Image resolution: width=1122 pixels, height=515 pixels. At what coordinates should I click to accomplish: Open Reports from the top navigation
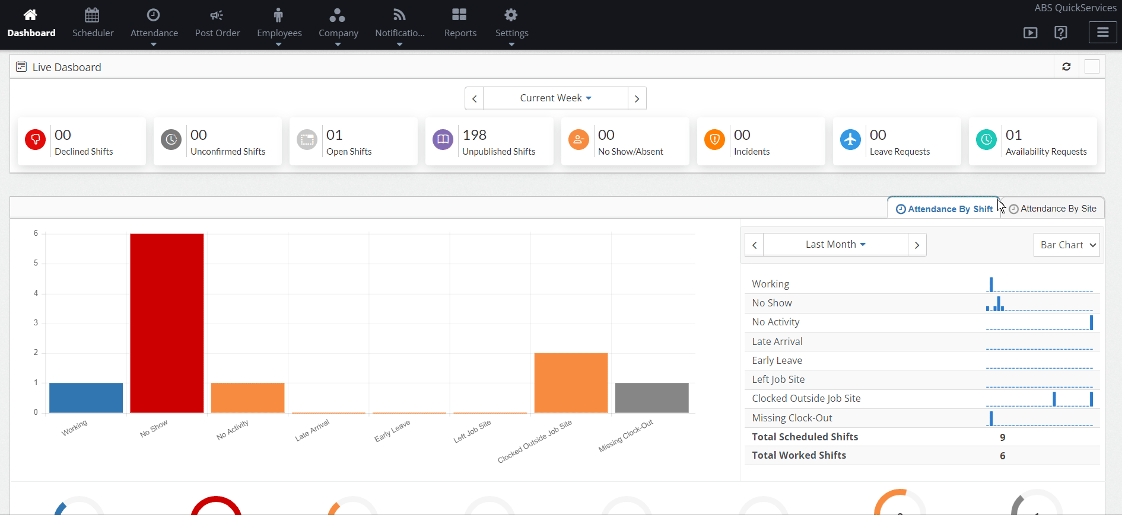[460, 24]
